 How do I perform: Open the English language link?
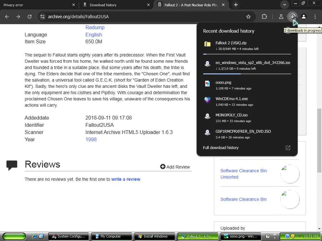[x=94, y=35]
